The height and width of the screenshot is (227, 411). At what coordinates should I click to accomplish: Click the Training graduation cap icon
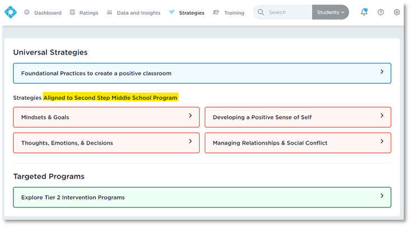coord(216,12)
